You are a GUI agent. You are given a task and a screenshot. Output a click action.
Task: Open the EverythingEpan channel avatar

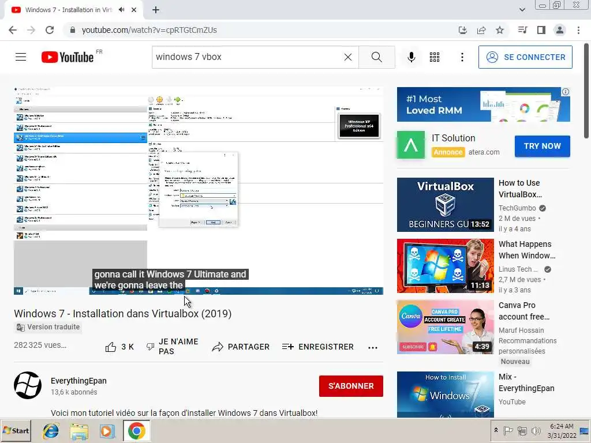(28, 385)
